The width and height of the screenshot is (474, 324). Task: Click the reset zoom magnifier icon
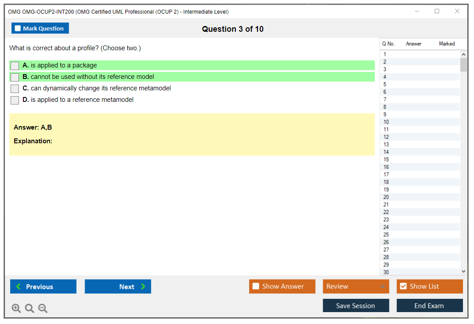30,309
